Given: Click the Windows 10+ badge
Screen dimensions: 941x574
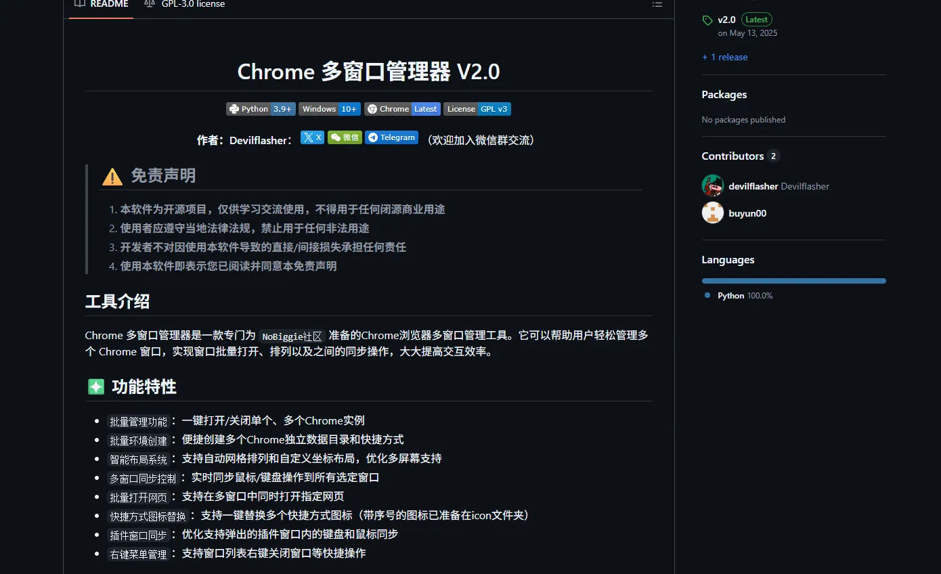Looking at the screenshot, I should (329, 108).
